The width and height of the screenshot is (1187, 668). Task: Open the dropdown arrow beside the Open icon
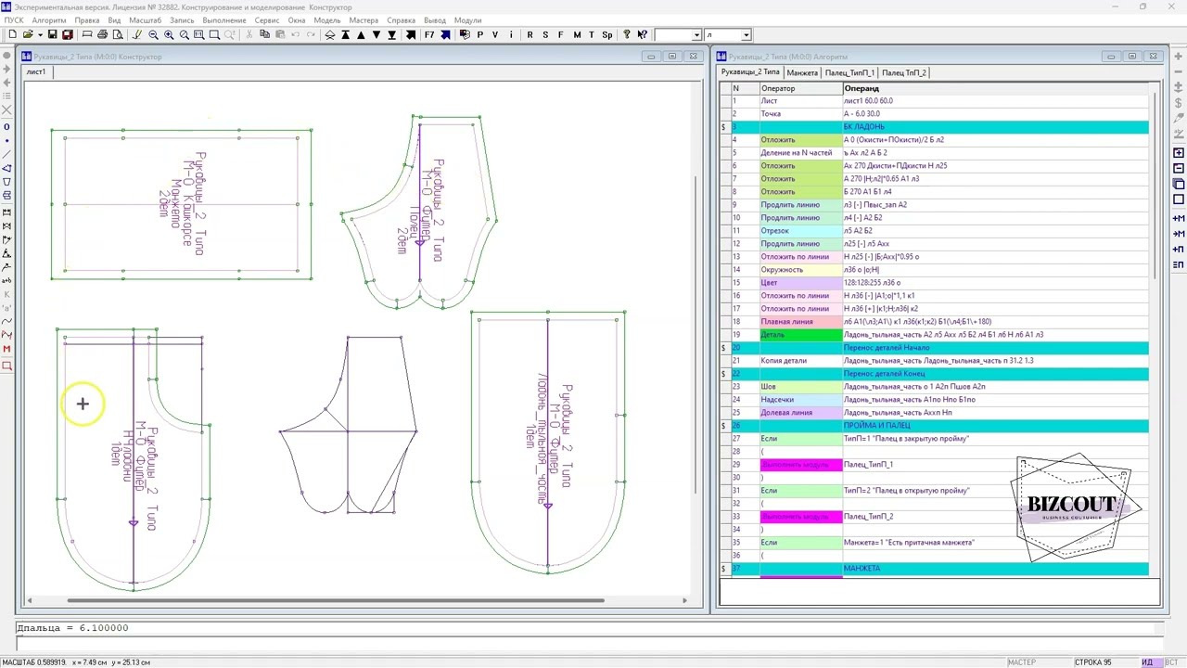pyautogui.click(x=39, y=35)
